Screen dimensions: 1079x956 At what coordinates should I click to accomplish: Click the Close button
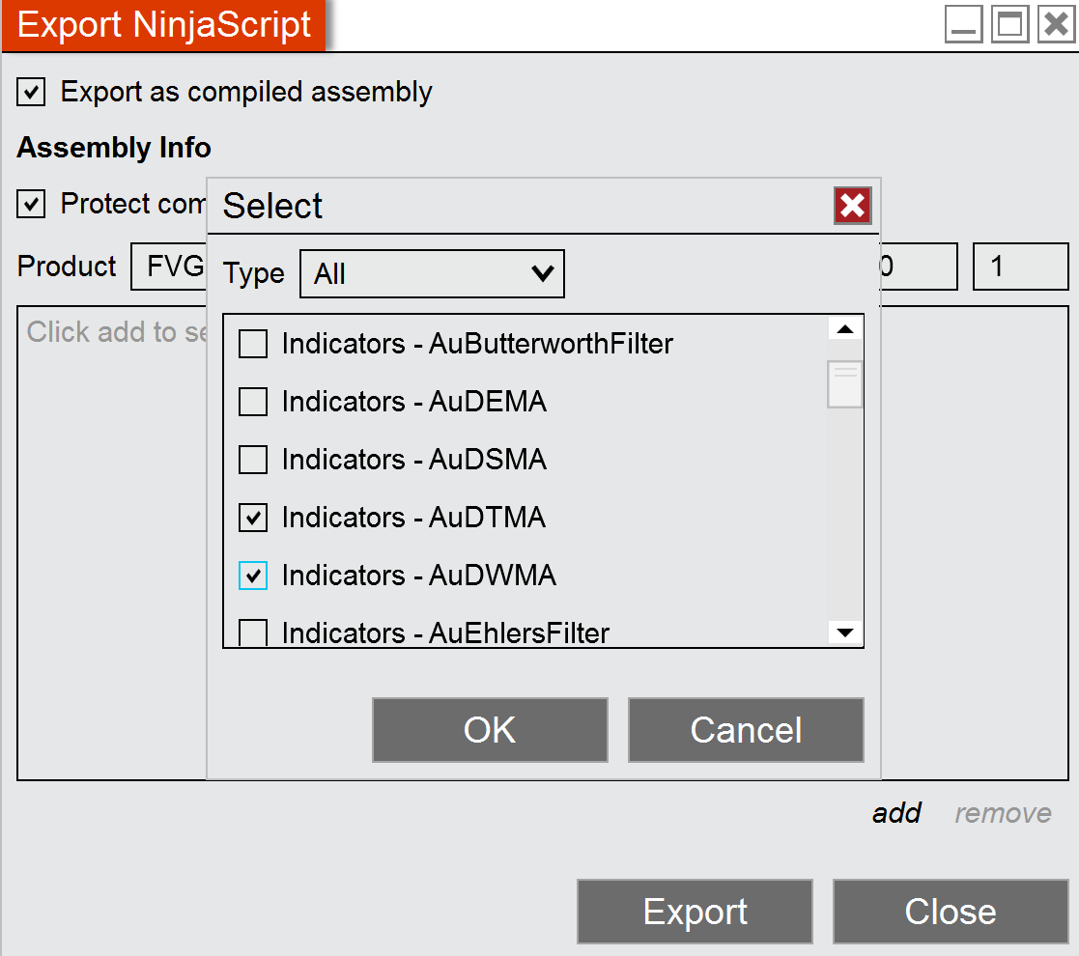coord(951,912)
